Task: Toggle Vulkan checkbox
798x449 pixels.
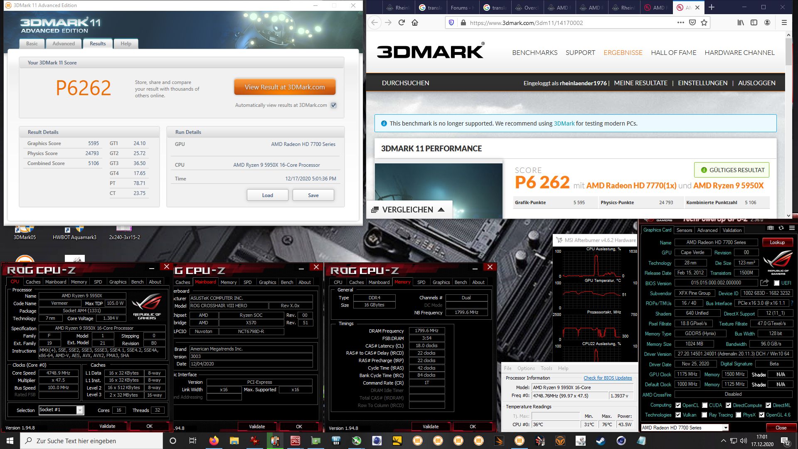Action: coord(678,415)
